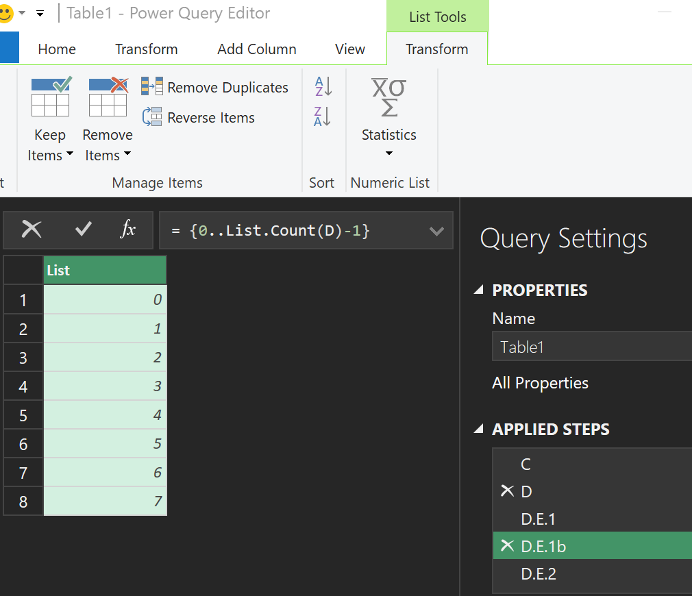692x596 pixels.
Task: Click the query Name field showing Table1
Action: click(591, 347)
